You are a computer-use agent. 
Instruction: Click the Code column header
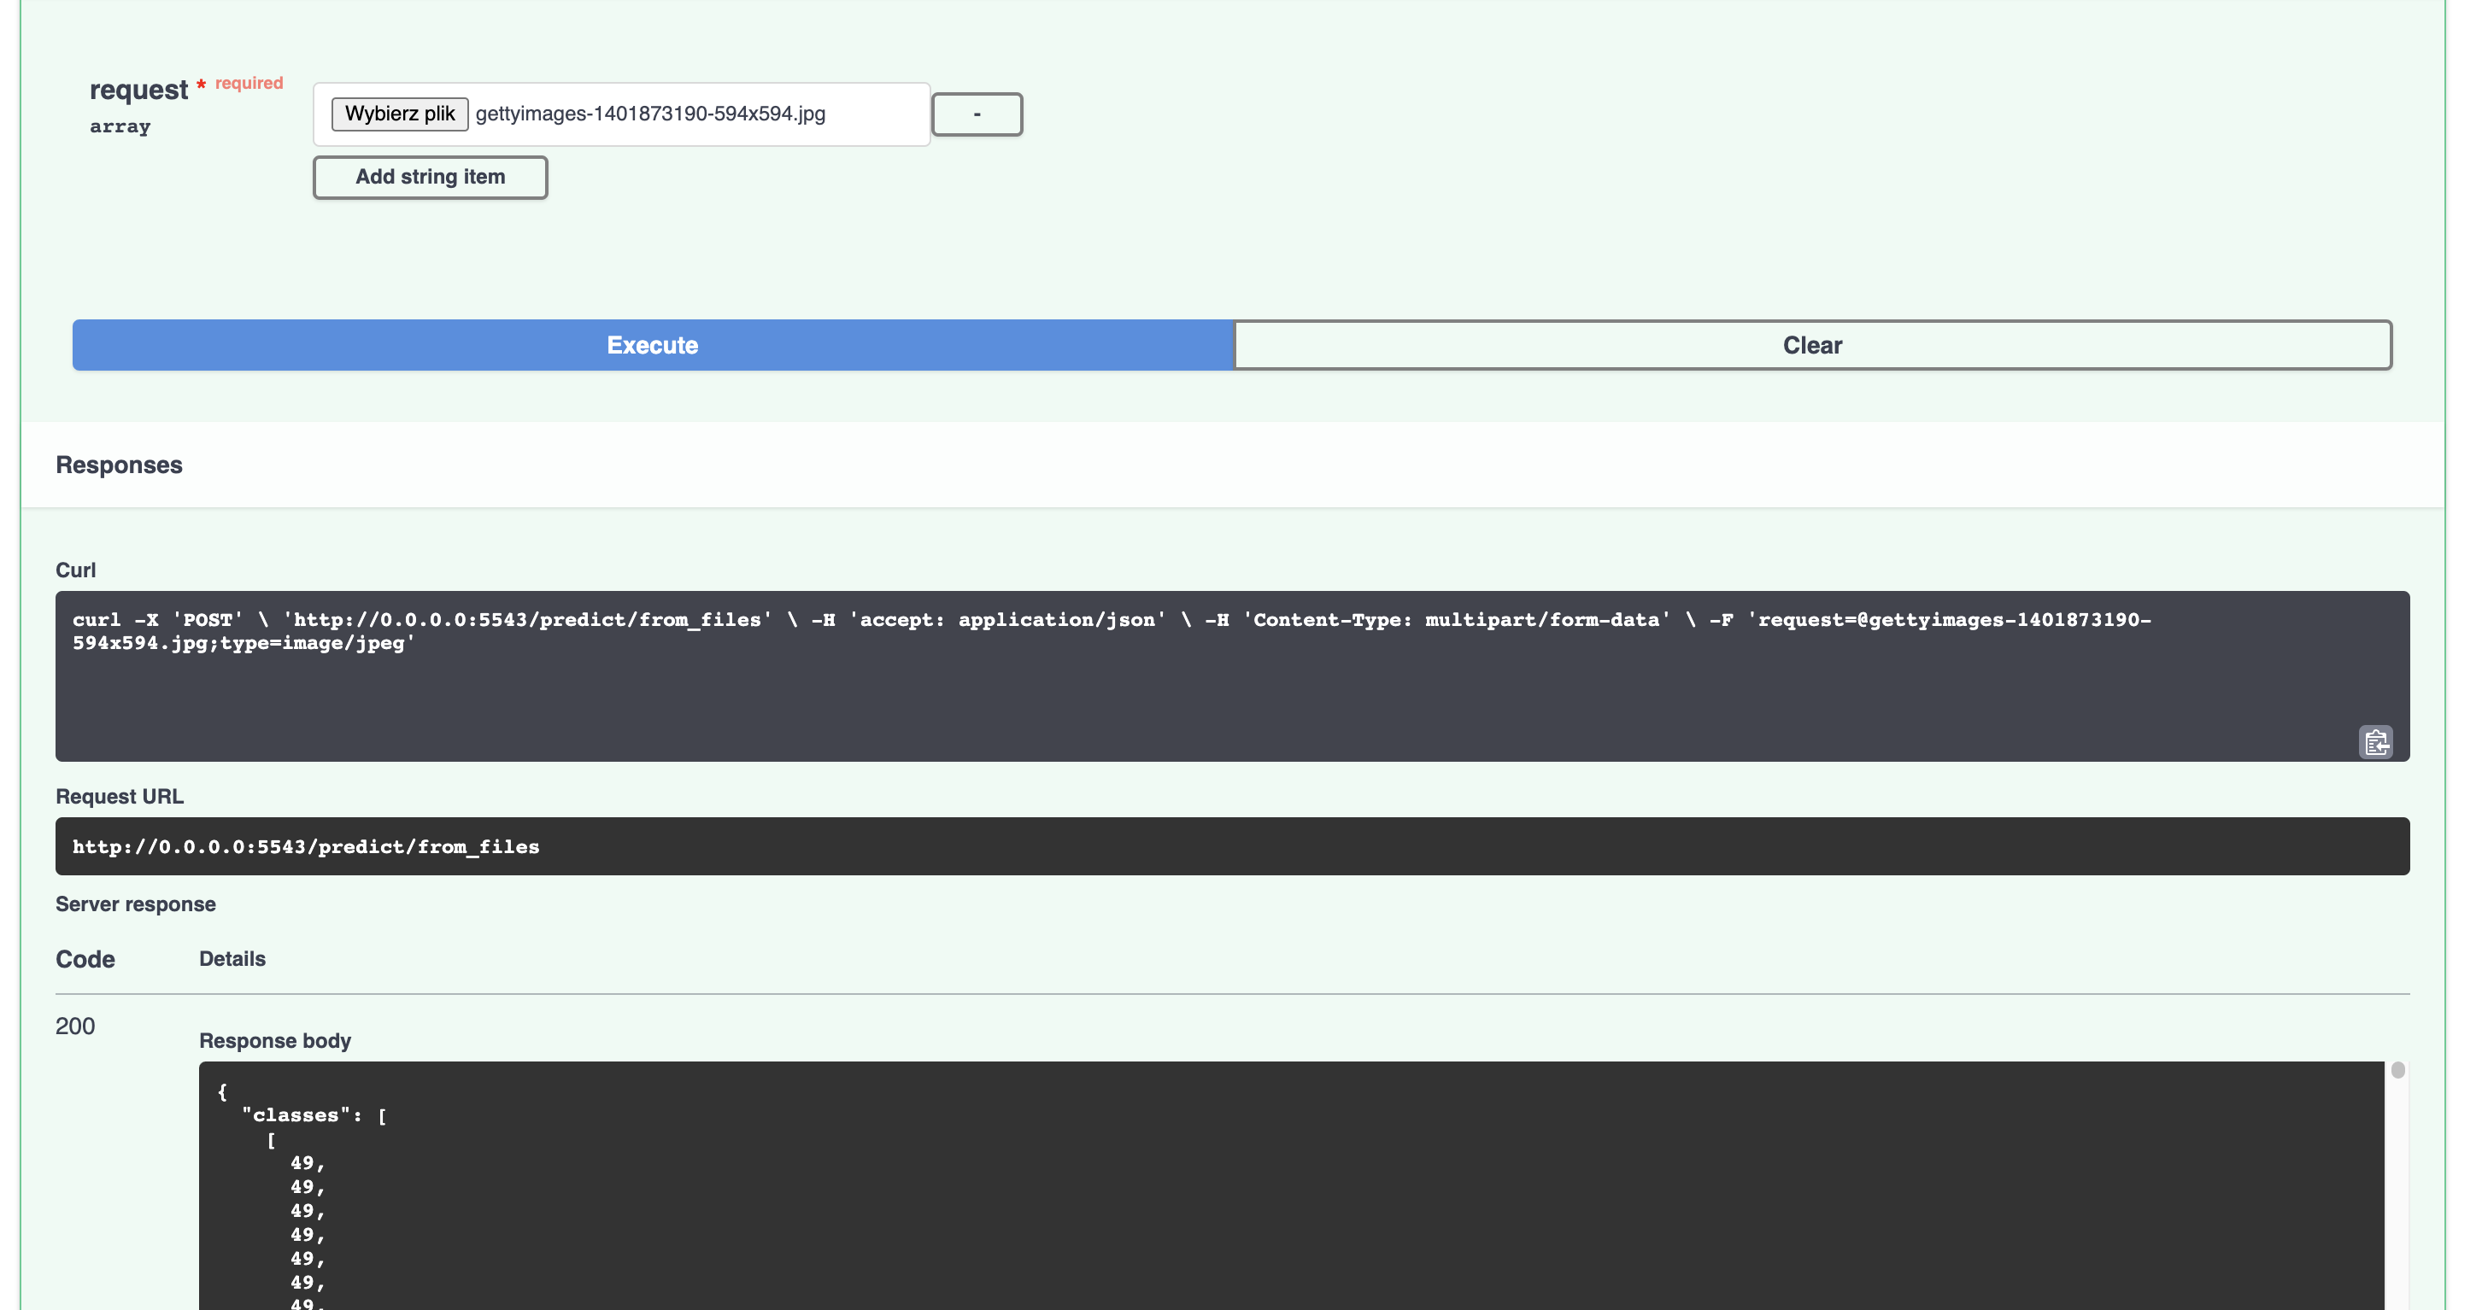click(85, 959)
